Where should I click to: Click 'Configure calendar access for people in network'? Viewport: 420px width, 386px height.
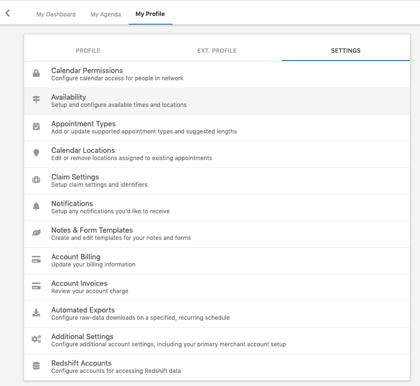click(x=117, y=78)
